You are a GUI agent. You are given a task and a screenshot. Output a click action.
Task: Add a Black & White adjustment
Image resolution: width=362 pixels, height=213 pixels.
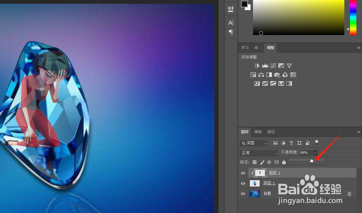coord(269,75)
